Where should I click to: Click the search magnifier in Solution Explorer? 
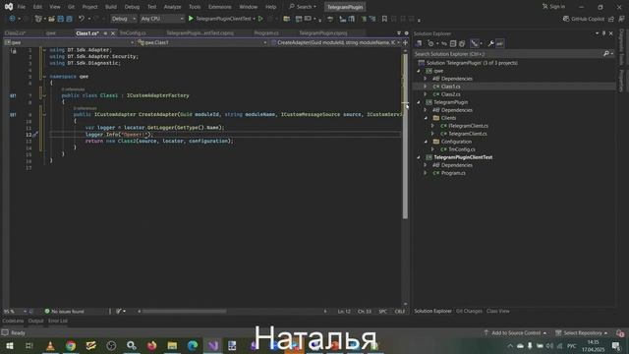click(x=606, y=53)
